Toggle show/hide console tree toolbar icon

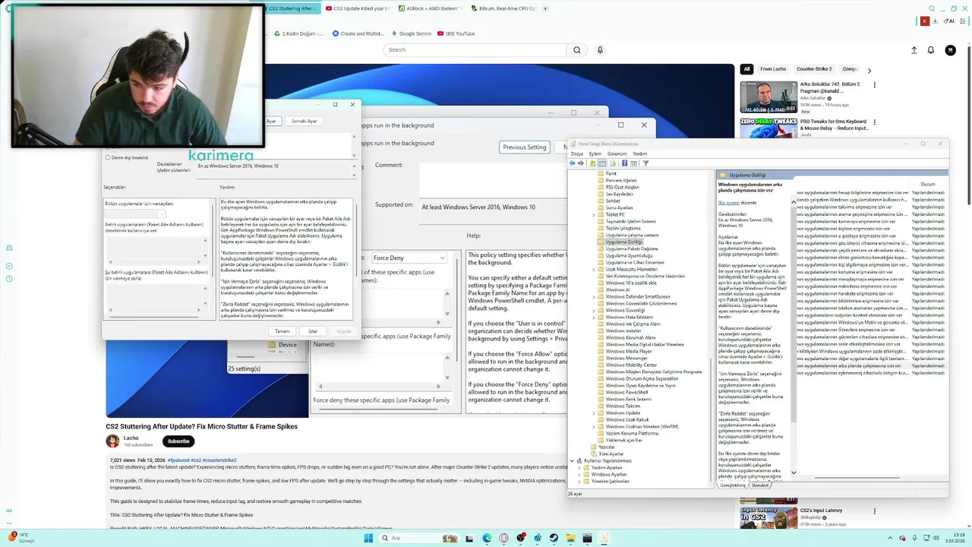tap(601, 163)
